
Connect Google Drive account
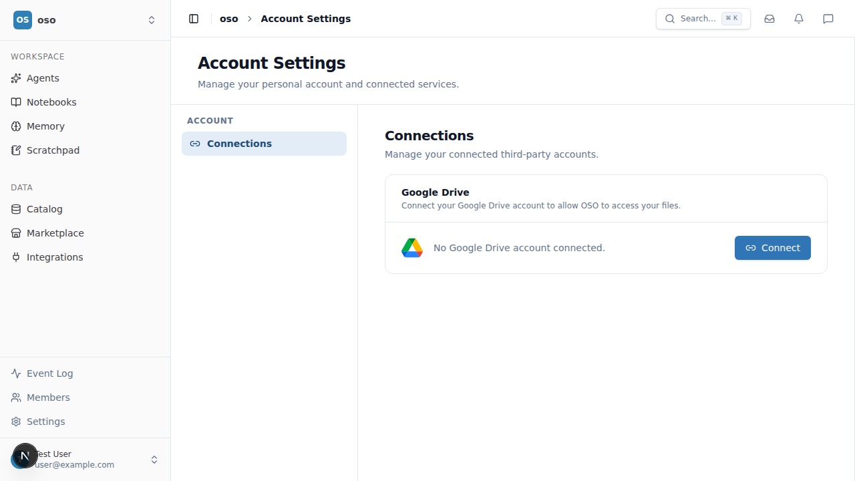(x=773, y=248)
